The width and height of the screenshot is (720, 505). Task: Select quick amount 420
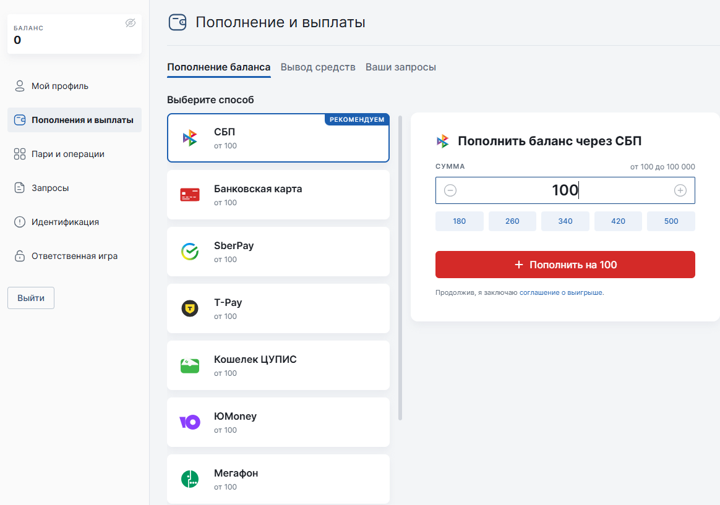[x=618, y=221]
